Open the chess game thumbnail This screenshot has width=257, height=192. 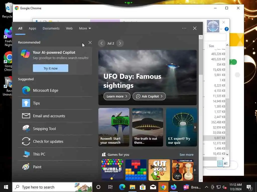pyautogui.click(x=183, y=170)
